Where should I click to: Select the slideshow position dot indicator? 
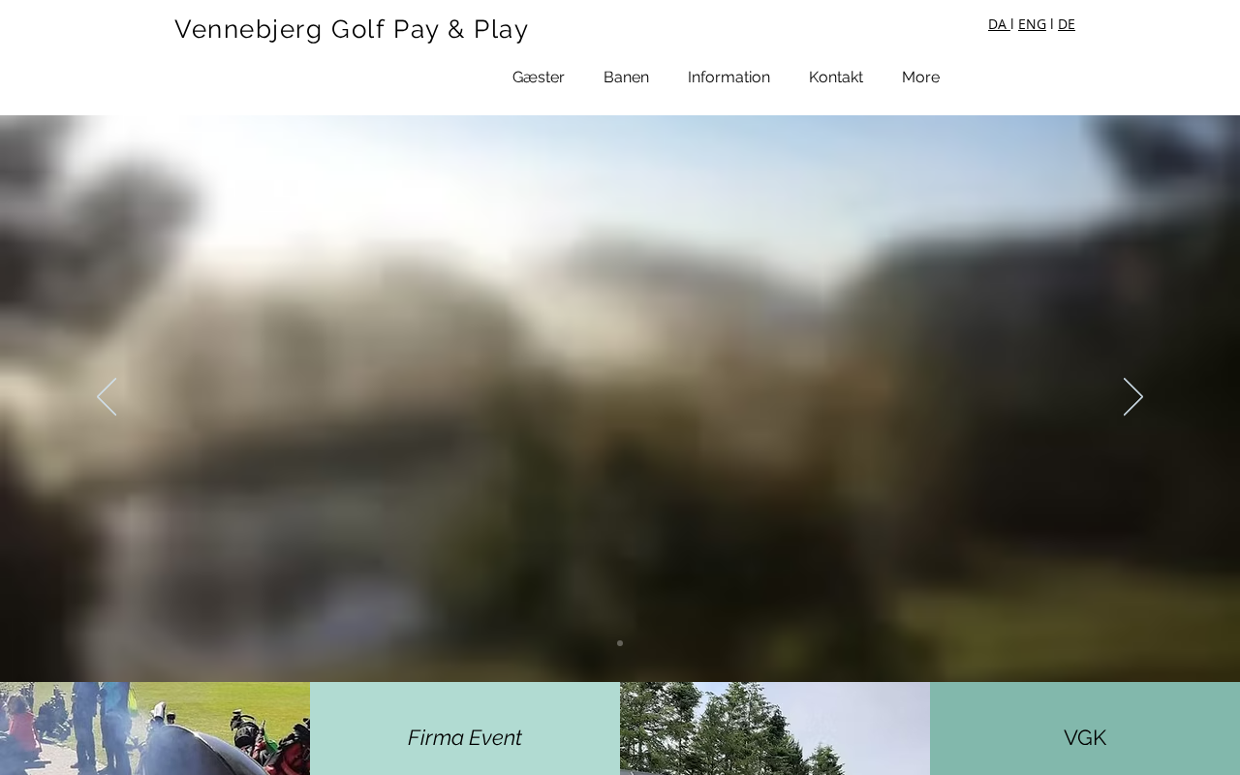click(x=620, y=643)
